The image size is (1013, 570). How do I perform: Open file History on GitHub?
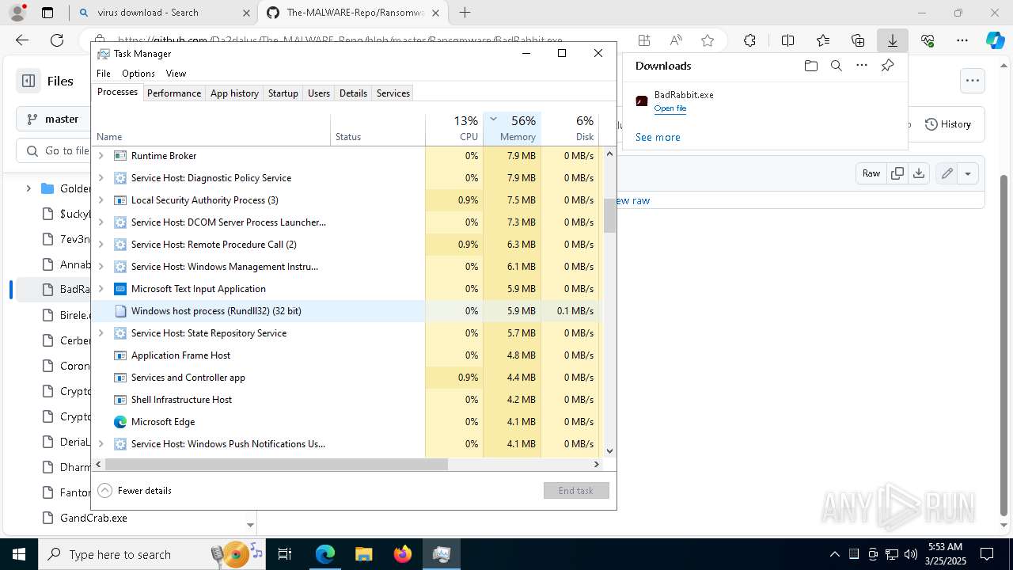point(948,124)
